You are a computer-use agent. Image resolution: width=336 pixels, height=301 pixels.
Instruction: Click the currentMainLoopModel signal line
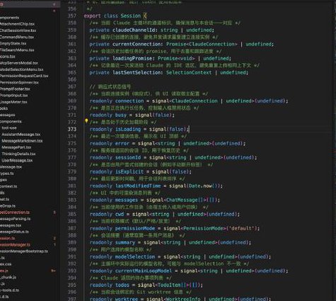[189, 271]
